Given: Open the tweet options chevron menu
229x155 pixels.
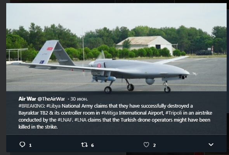Looking at the screenshot, I should tap(211, 145).
